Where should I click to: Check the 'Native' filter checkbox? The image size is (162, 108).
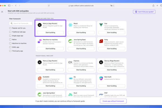click(10, 39)
